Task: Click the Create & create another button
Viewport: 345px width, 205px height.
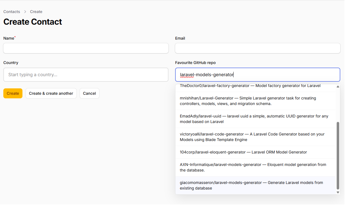Action: (51, 93)
